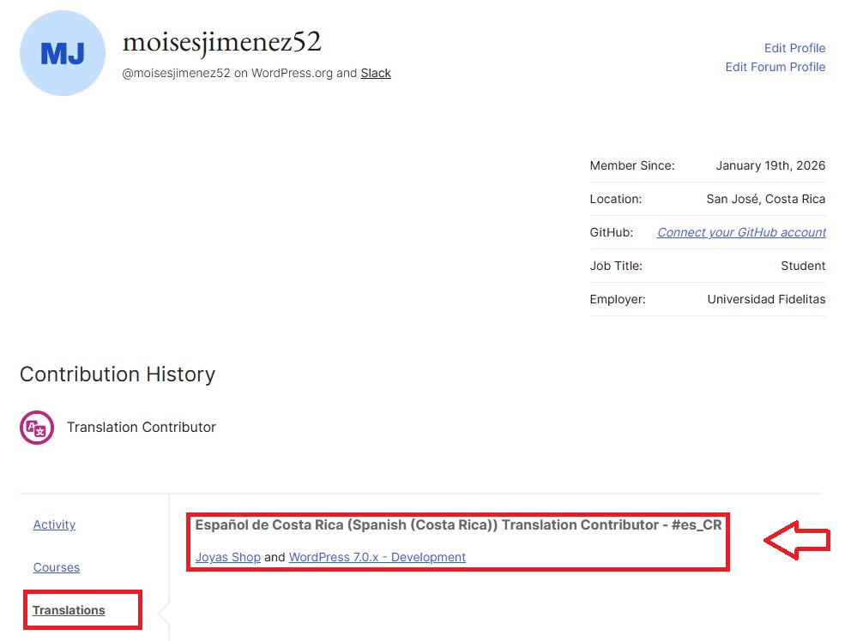Image resolution: width=857 pixels, height=641 pixels.
Task: Click the Translation Contributor badge icon
Action: (37, 427)
